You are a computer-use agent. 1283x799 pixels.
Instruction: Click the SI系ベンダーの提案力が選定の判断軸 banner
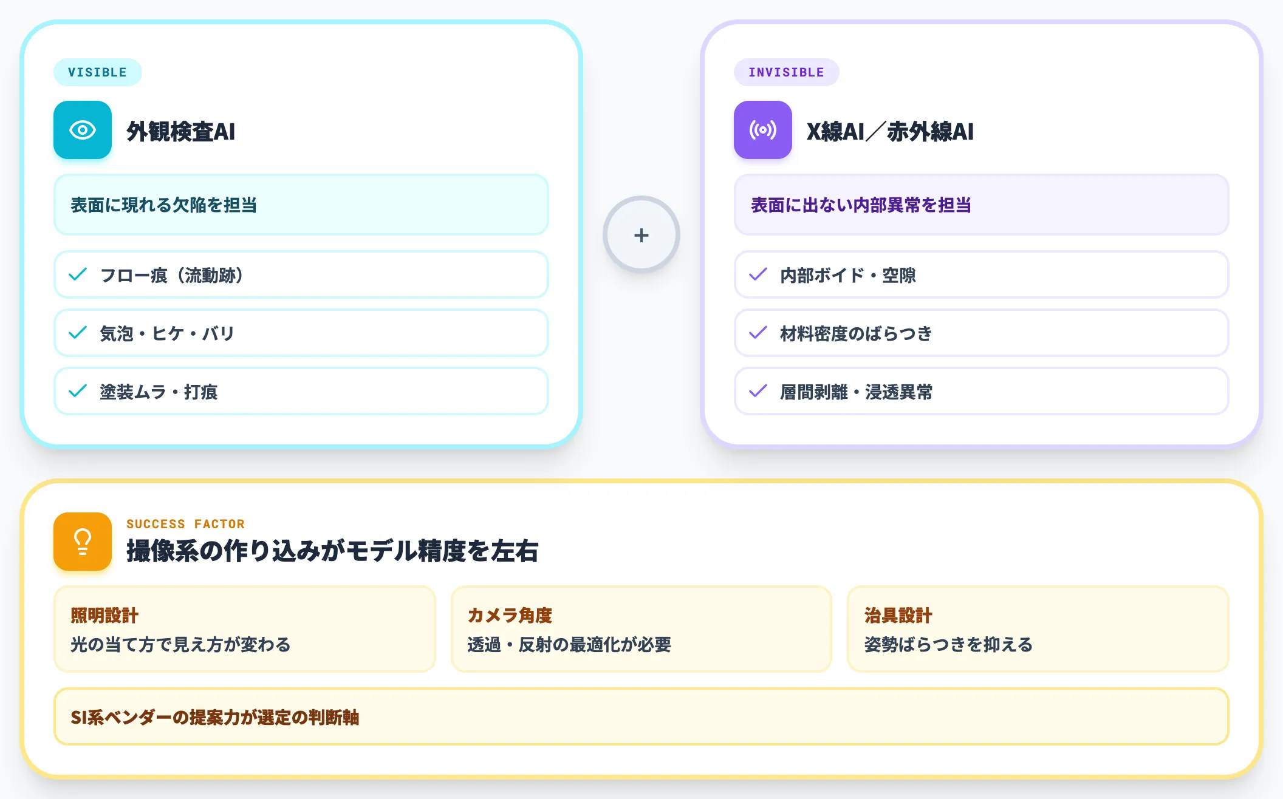tap(641, 716)
